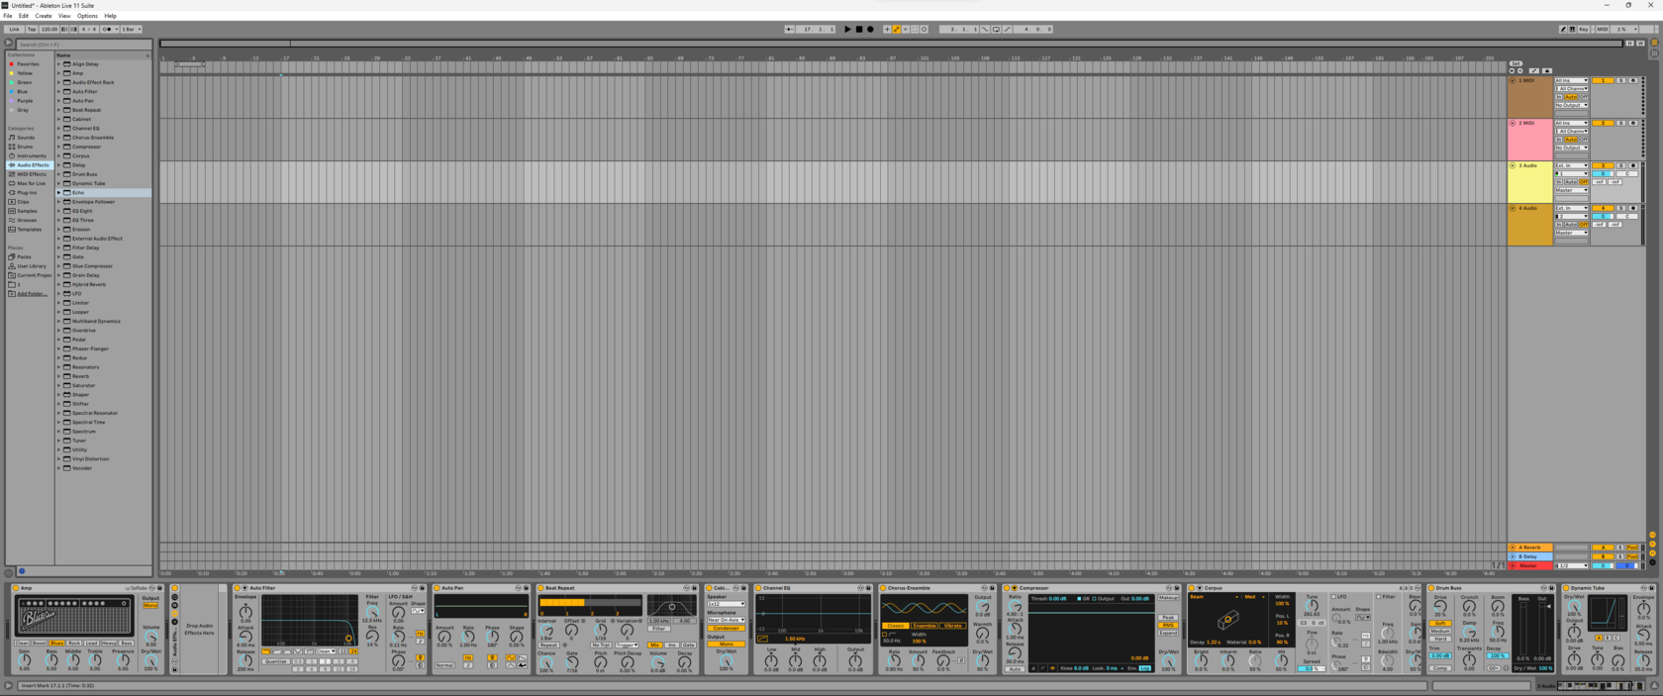Click the 120.00 tempo field
This screenshot has width=1663, height=696.
tap(49, 30)
